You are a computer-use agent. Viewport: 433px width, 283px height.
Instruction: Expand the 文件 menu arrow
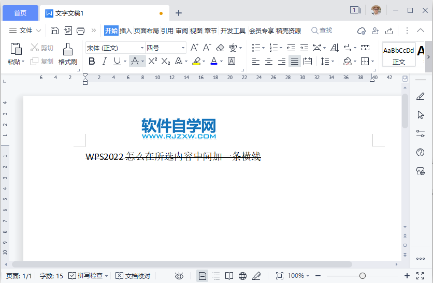tap(39, 31)
